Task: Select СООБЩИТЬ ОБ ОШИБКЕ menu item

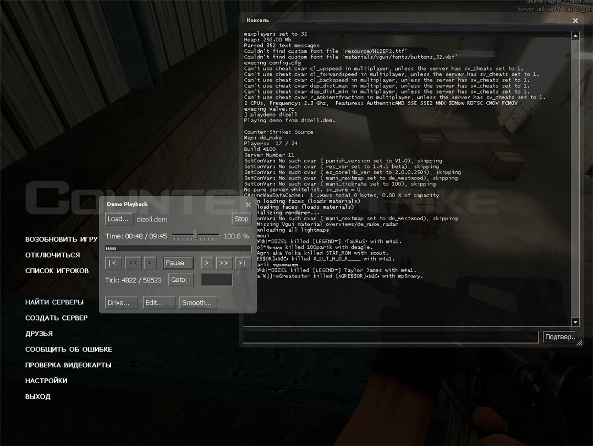Action: click(x=68, y=350)
